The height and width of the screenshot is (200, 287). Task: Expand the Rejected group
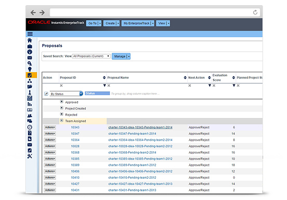click(62, 114)
